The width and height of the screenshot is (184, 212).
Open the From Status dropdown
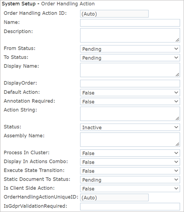tap(130, 49)
